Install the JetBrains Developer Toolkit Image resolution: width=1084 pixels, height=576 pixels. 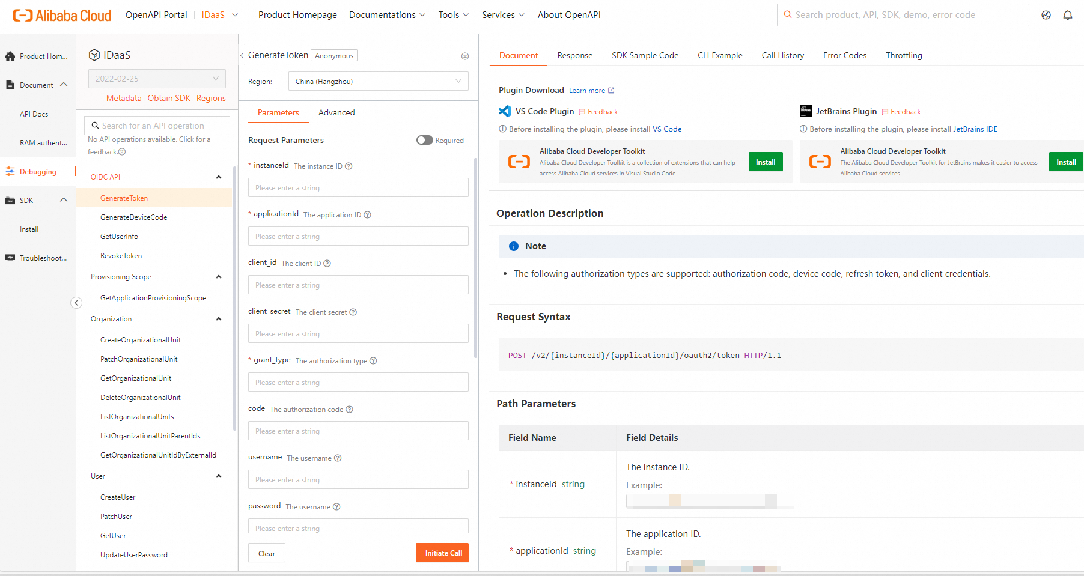point(1067,162)
